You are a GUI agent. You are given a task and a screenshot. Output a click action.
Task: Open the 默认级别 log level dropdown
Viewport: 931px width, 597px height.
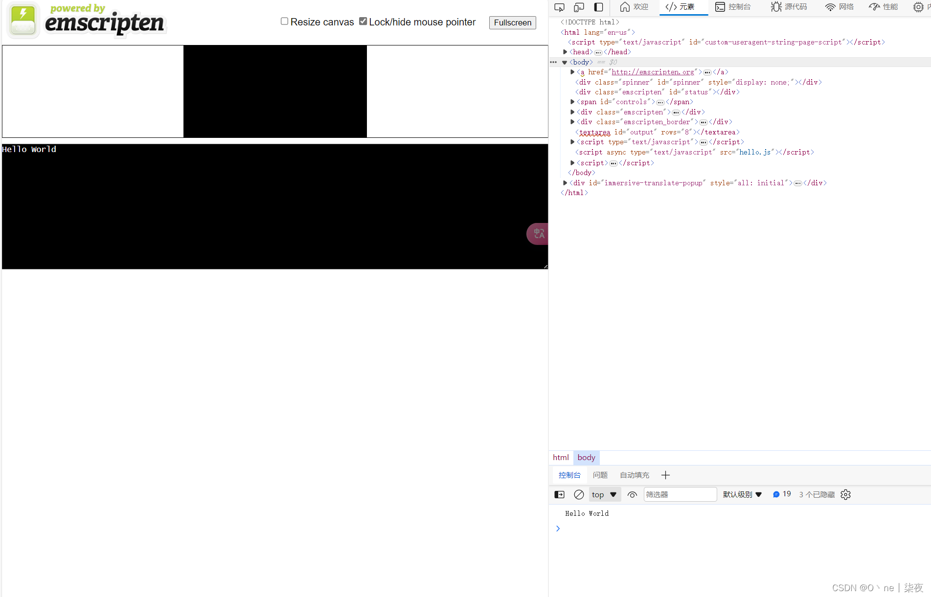pyautogui.click(x=743, y=494)
